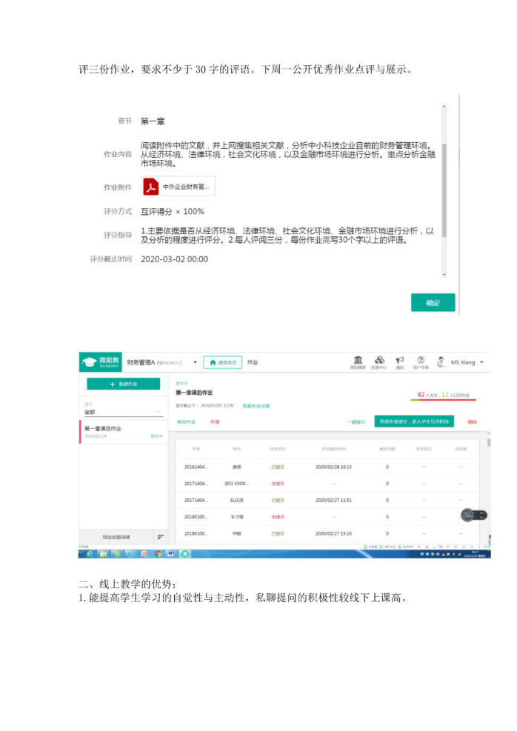Click 结束作业提交 enter peer review button
This screenshot has height=731, width=517.
click(x=413, y=421)
